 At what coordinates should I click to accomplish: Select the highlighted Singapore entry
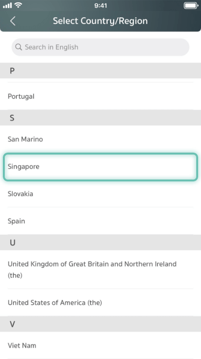pyautogui.click(x=100, y=167)
